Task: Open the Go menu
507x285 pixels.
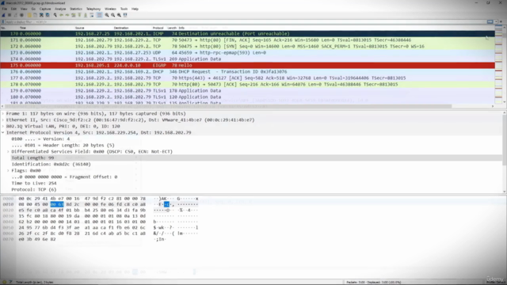Action: [33, 9]
